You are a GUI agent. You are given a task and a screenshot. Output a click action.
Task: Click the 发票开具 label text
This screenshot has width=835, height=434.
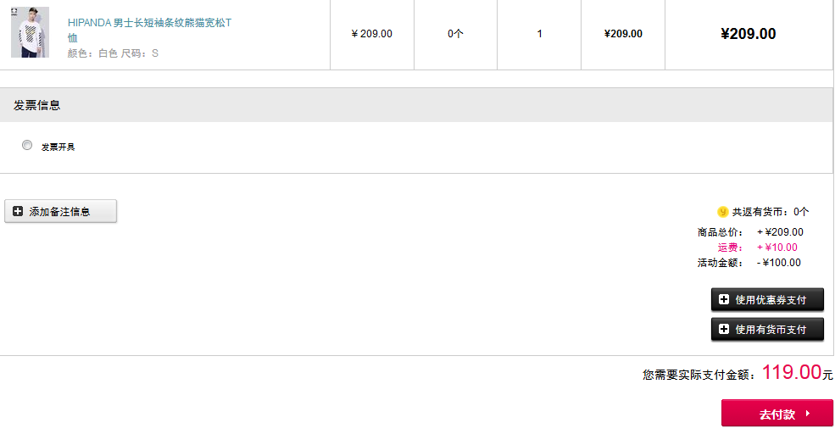(58, 147)
